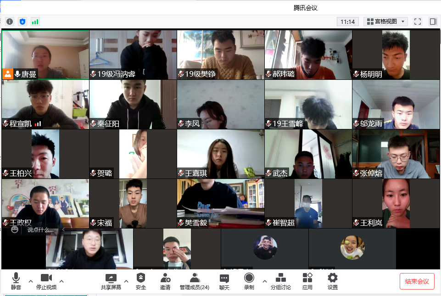The image size is (441, 296).
Task: Open the 邀请 invite dialog
Action: (x=165, y=281)
